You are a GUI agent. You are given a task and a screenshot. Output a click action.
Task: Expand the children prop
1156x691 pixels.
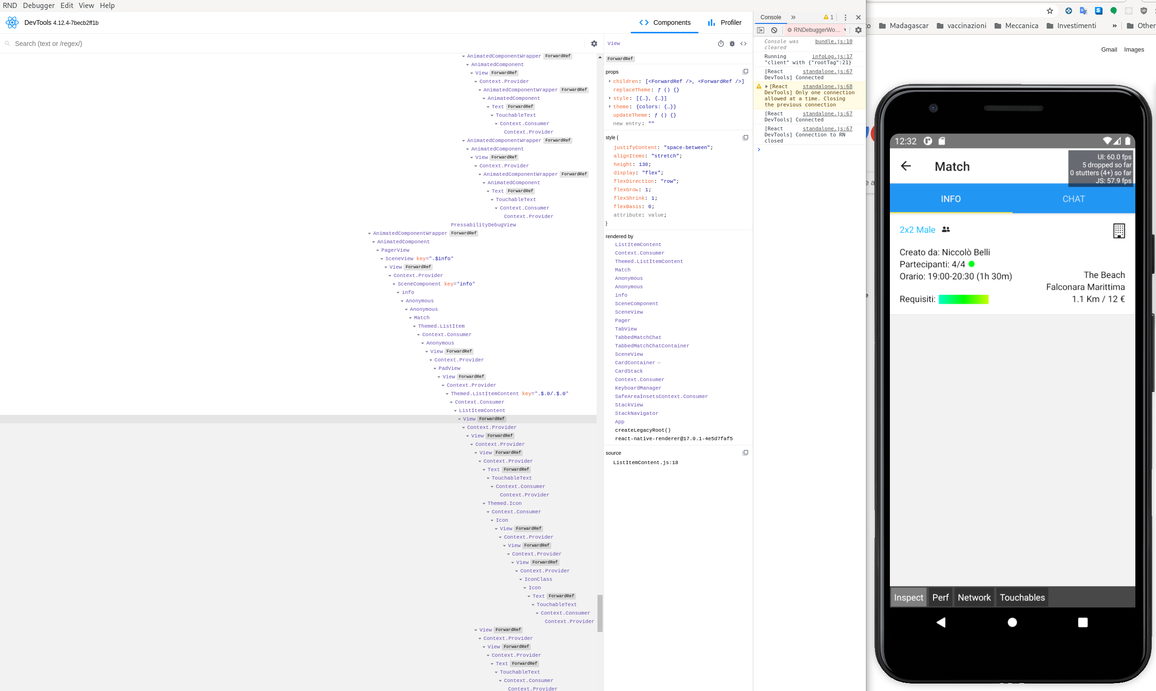610,82
